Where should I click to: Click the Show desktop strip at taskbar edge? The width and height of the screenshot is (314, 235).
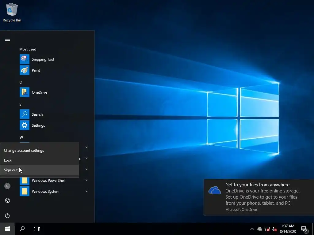[313, 229]
